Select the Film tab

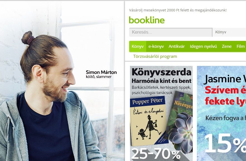point(240,46)
